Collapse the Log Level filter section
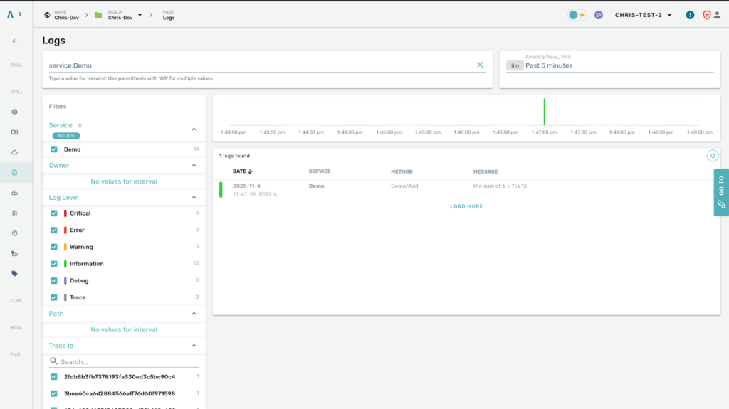This screenshot has height=409, width=729. pyautogui.click(x=194, y=198)
